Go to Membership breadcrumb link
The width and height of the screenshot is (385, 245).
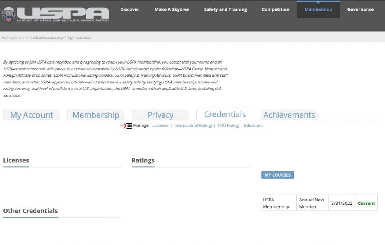tap(12, 38)
